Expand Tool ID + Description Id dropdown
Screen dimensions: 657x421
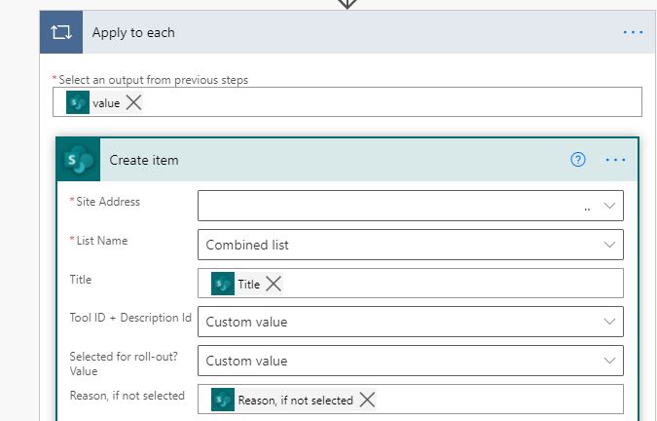609,322
